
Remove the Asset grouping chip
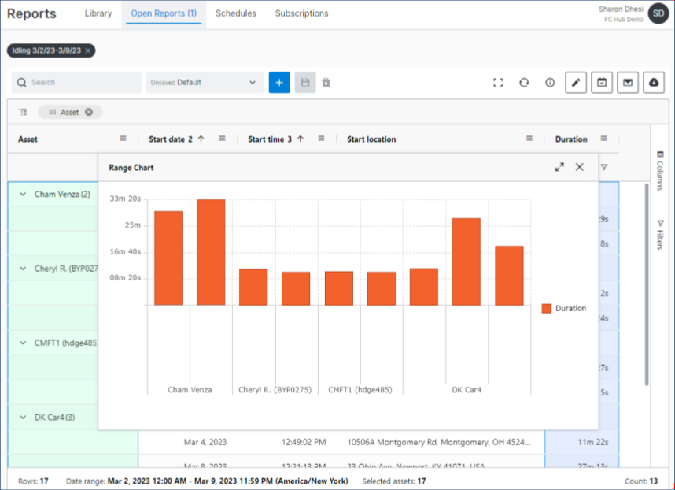pyautogui.click(x=89, y=112)
